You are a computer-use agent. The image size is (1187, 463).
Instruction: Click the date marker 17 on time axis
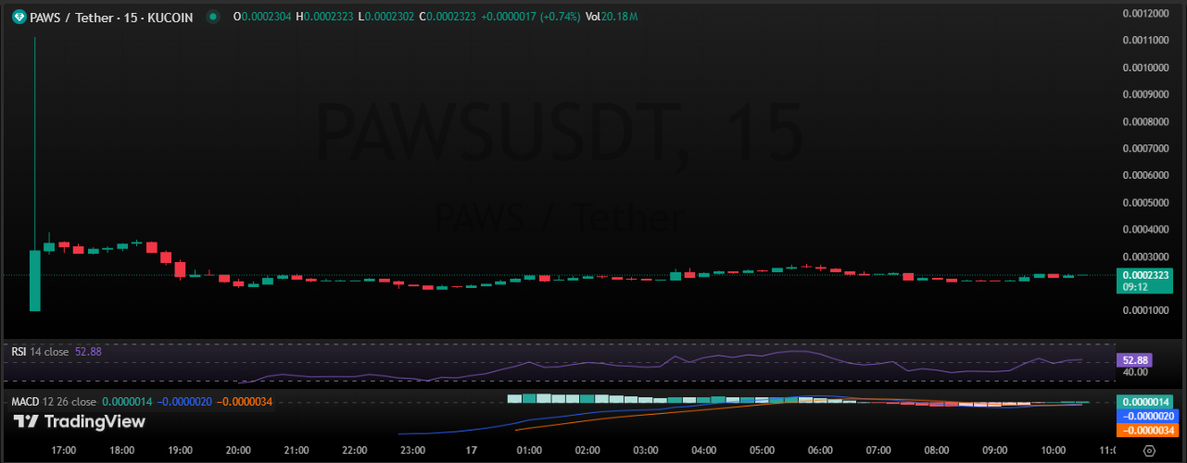[x=471, y=450]
